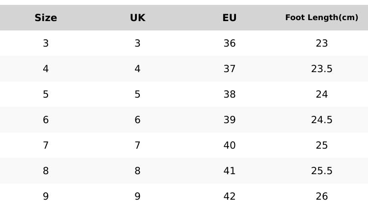
Task: Click the foot length value 24
Action: pos(322,94)
